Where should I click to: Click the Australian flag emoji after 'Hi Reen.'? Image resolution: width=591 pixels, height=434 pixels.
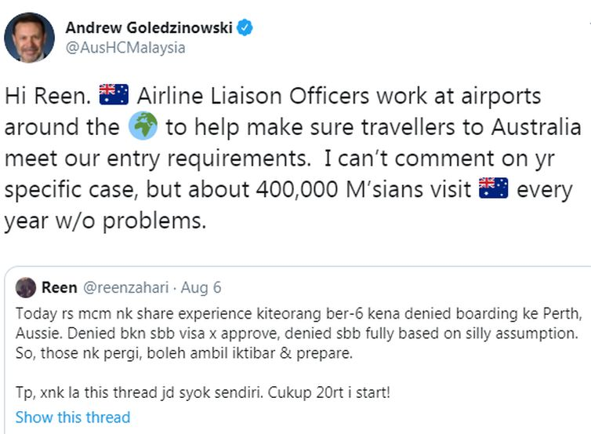[113, 97]
